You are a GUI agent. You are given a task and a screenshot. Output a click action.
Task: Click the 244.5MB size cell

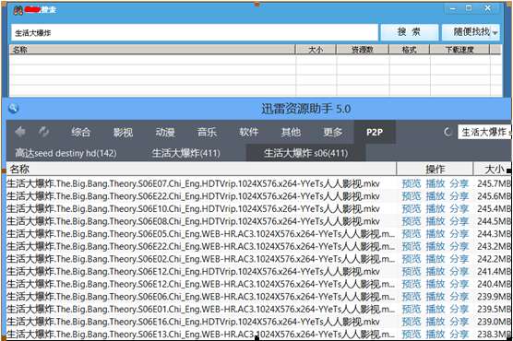click(x=494, y=221)
